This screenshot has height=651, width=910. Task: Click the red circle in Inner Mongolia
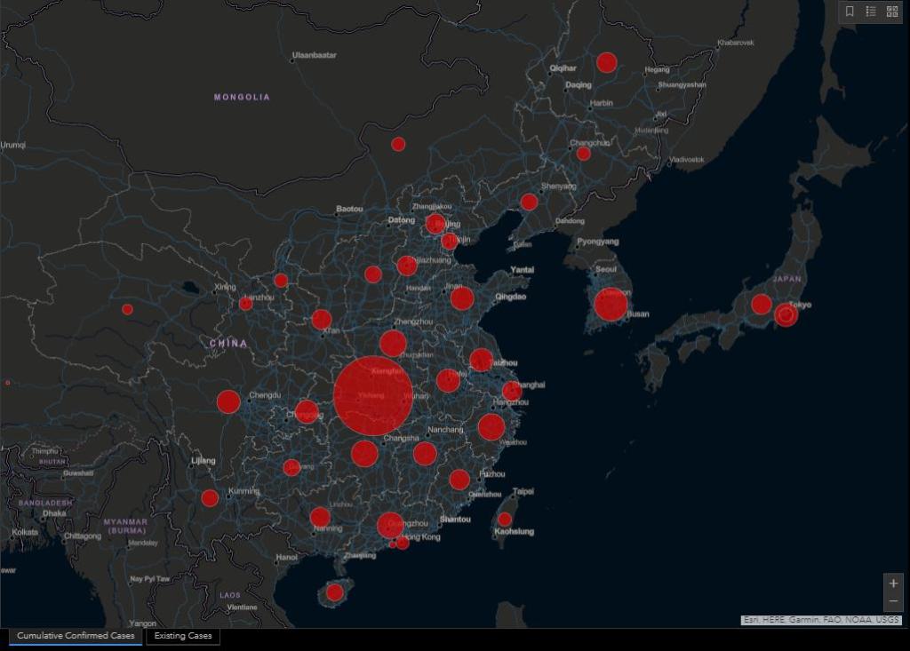(x=398, y=144)
